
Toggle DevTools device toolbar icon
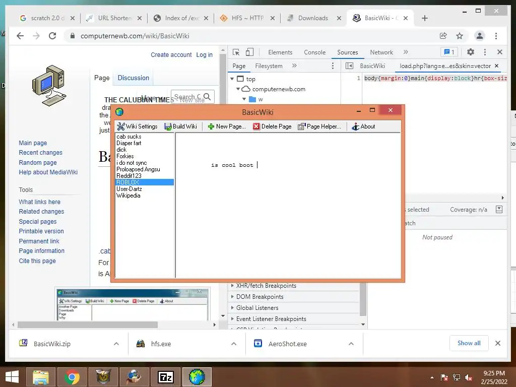point(250,52)
